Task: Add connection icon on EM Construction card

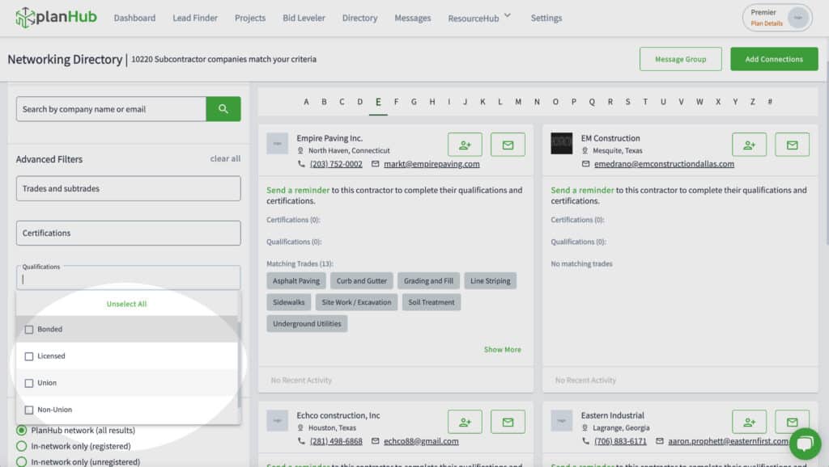Action: point(749,145)
